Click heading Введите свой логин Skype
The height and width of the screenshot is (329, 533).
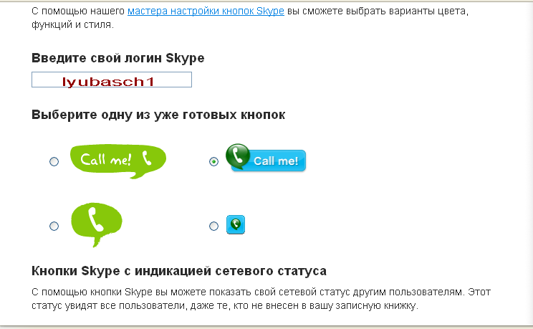118,58
